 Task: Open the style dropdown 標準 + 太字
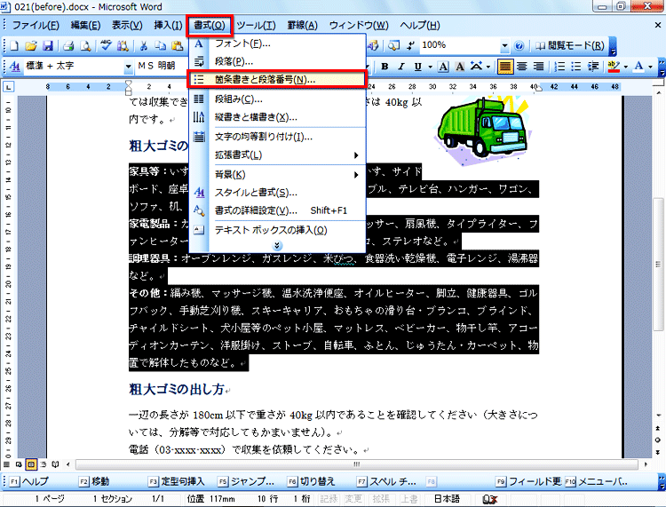pyautogui.click(x=128, y=67)
